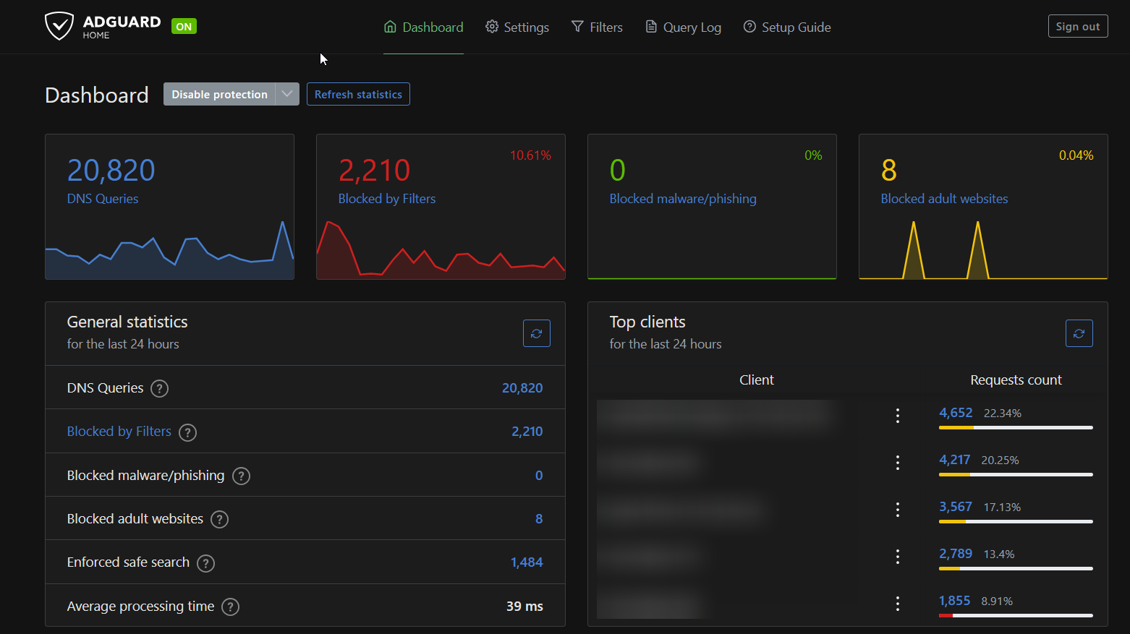Show help for Blocked adult websites
The width and height of the screenshot is (1130, 634).
pos(219,519)
